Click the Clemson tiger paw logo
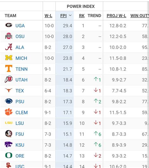The width and height of the screenshot is (149, 168). pos(9,112)
